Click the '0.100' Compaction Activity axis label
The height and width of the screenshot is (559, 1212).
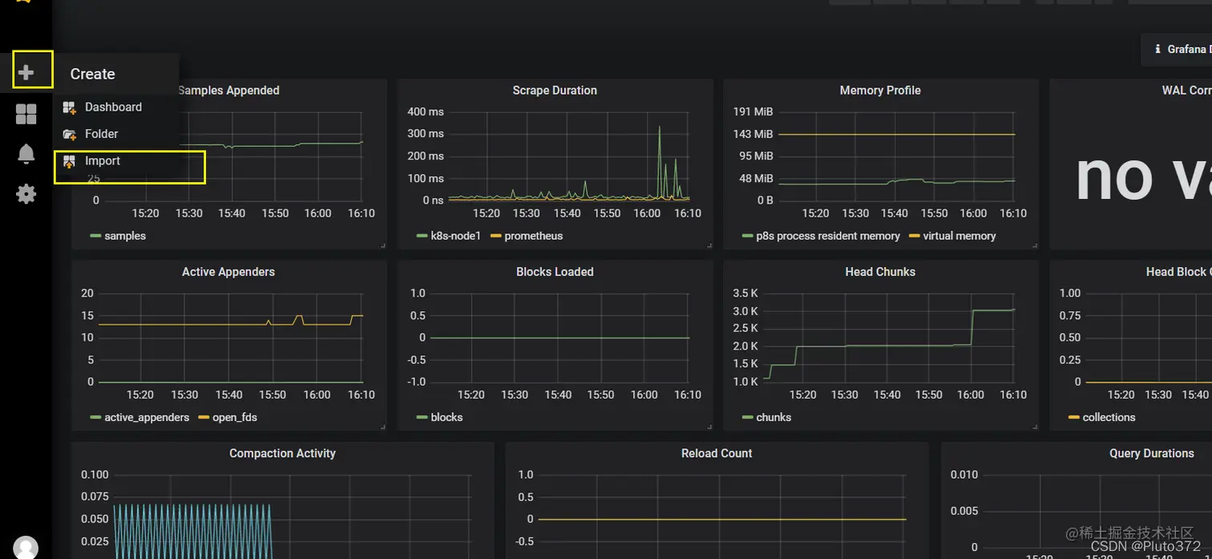pos(95,474)
